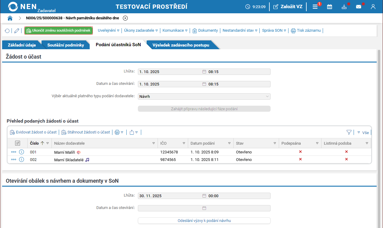Image resolution: width=383 pixels, height=228 pixels.
Task: Click the pencil edit icon
Action: (17, 31)
